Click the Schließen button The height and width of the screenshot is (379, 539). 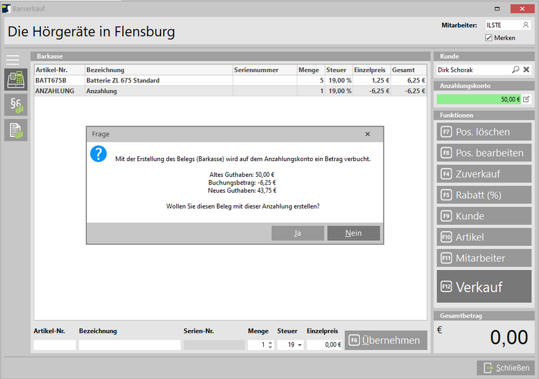[505, 368]
